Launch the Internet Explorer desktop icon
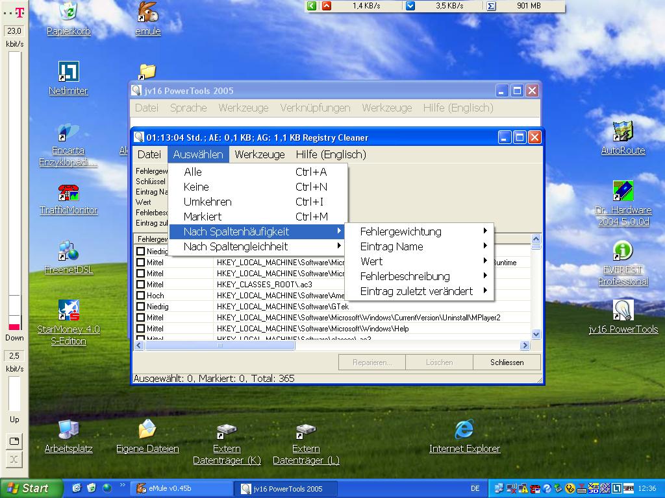 pos(464,436)
